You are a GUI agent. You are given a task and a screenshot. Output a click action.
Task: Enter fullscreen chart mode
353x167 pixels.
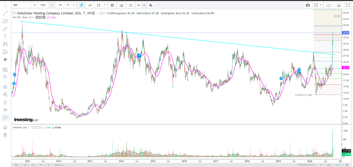348,5
